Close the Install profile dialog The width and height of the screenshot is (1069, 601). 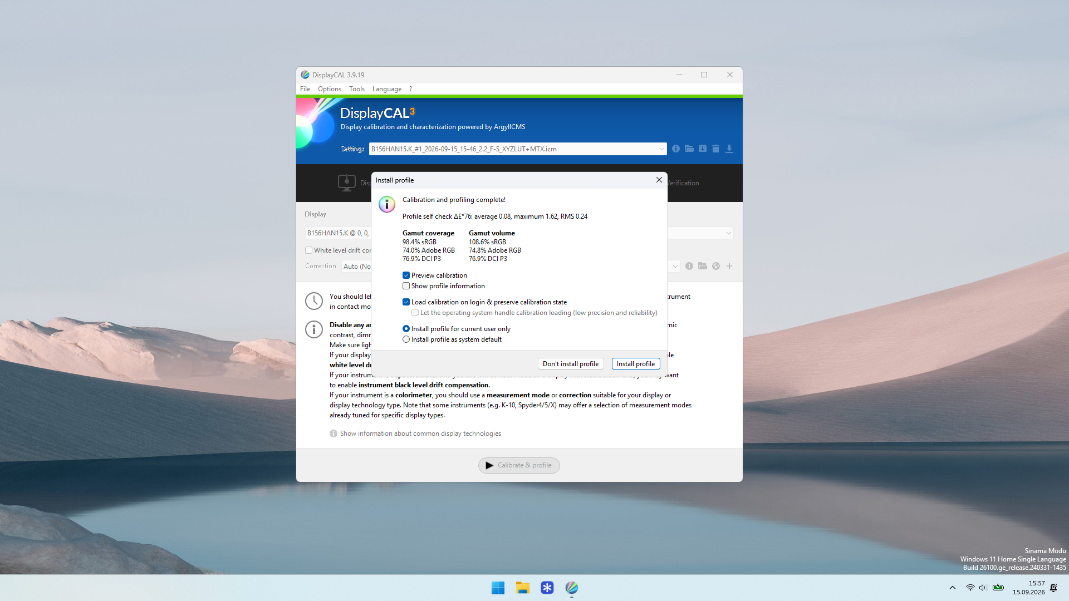tap(659, 180)
